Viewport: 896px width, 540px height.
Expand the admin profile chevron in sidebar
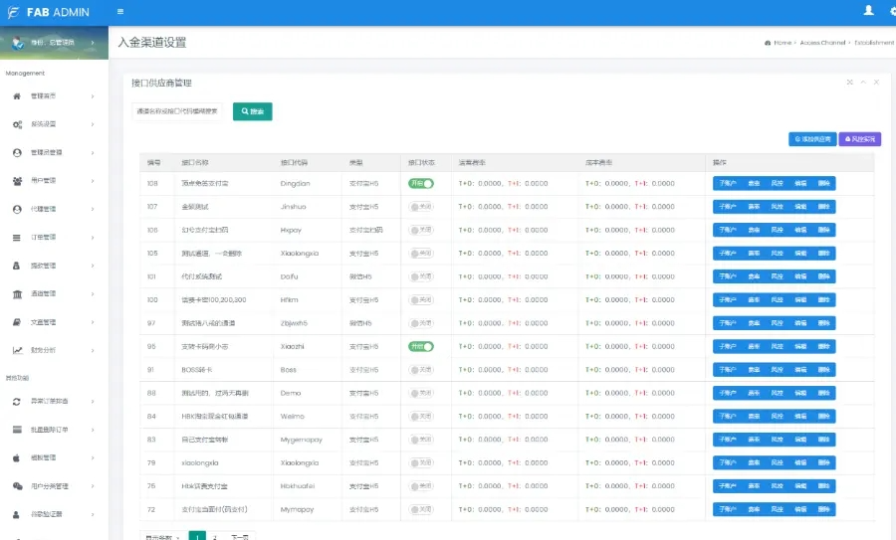pyautogui.click(x=93, y=43)
